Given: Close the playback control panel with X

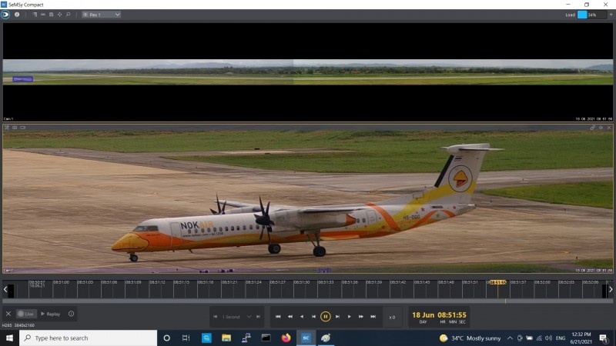Looking at the screenshot, I should tap(8, 314).
